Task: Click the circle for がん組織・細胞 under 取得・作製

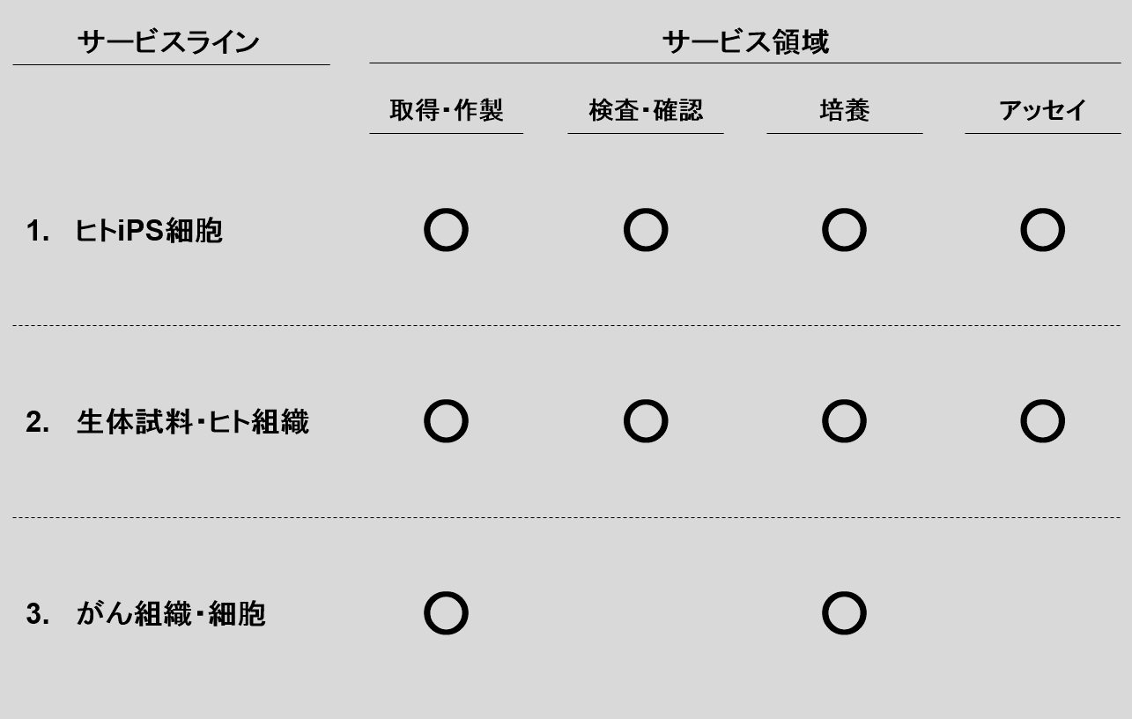Action: click(447, 613)
